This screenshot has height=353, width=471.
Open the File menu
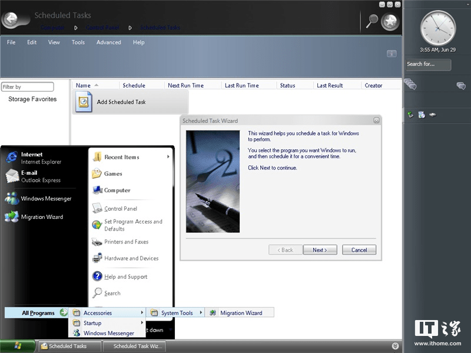[11, 42]
